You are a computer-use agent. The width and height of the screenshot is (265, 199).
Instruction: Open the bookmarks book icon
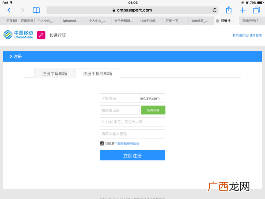36,10
